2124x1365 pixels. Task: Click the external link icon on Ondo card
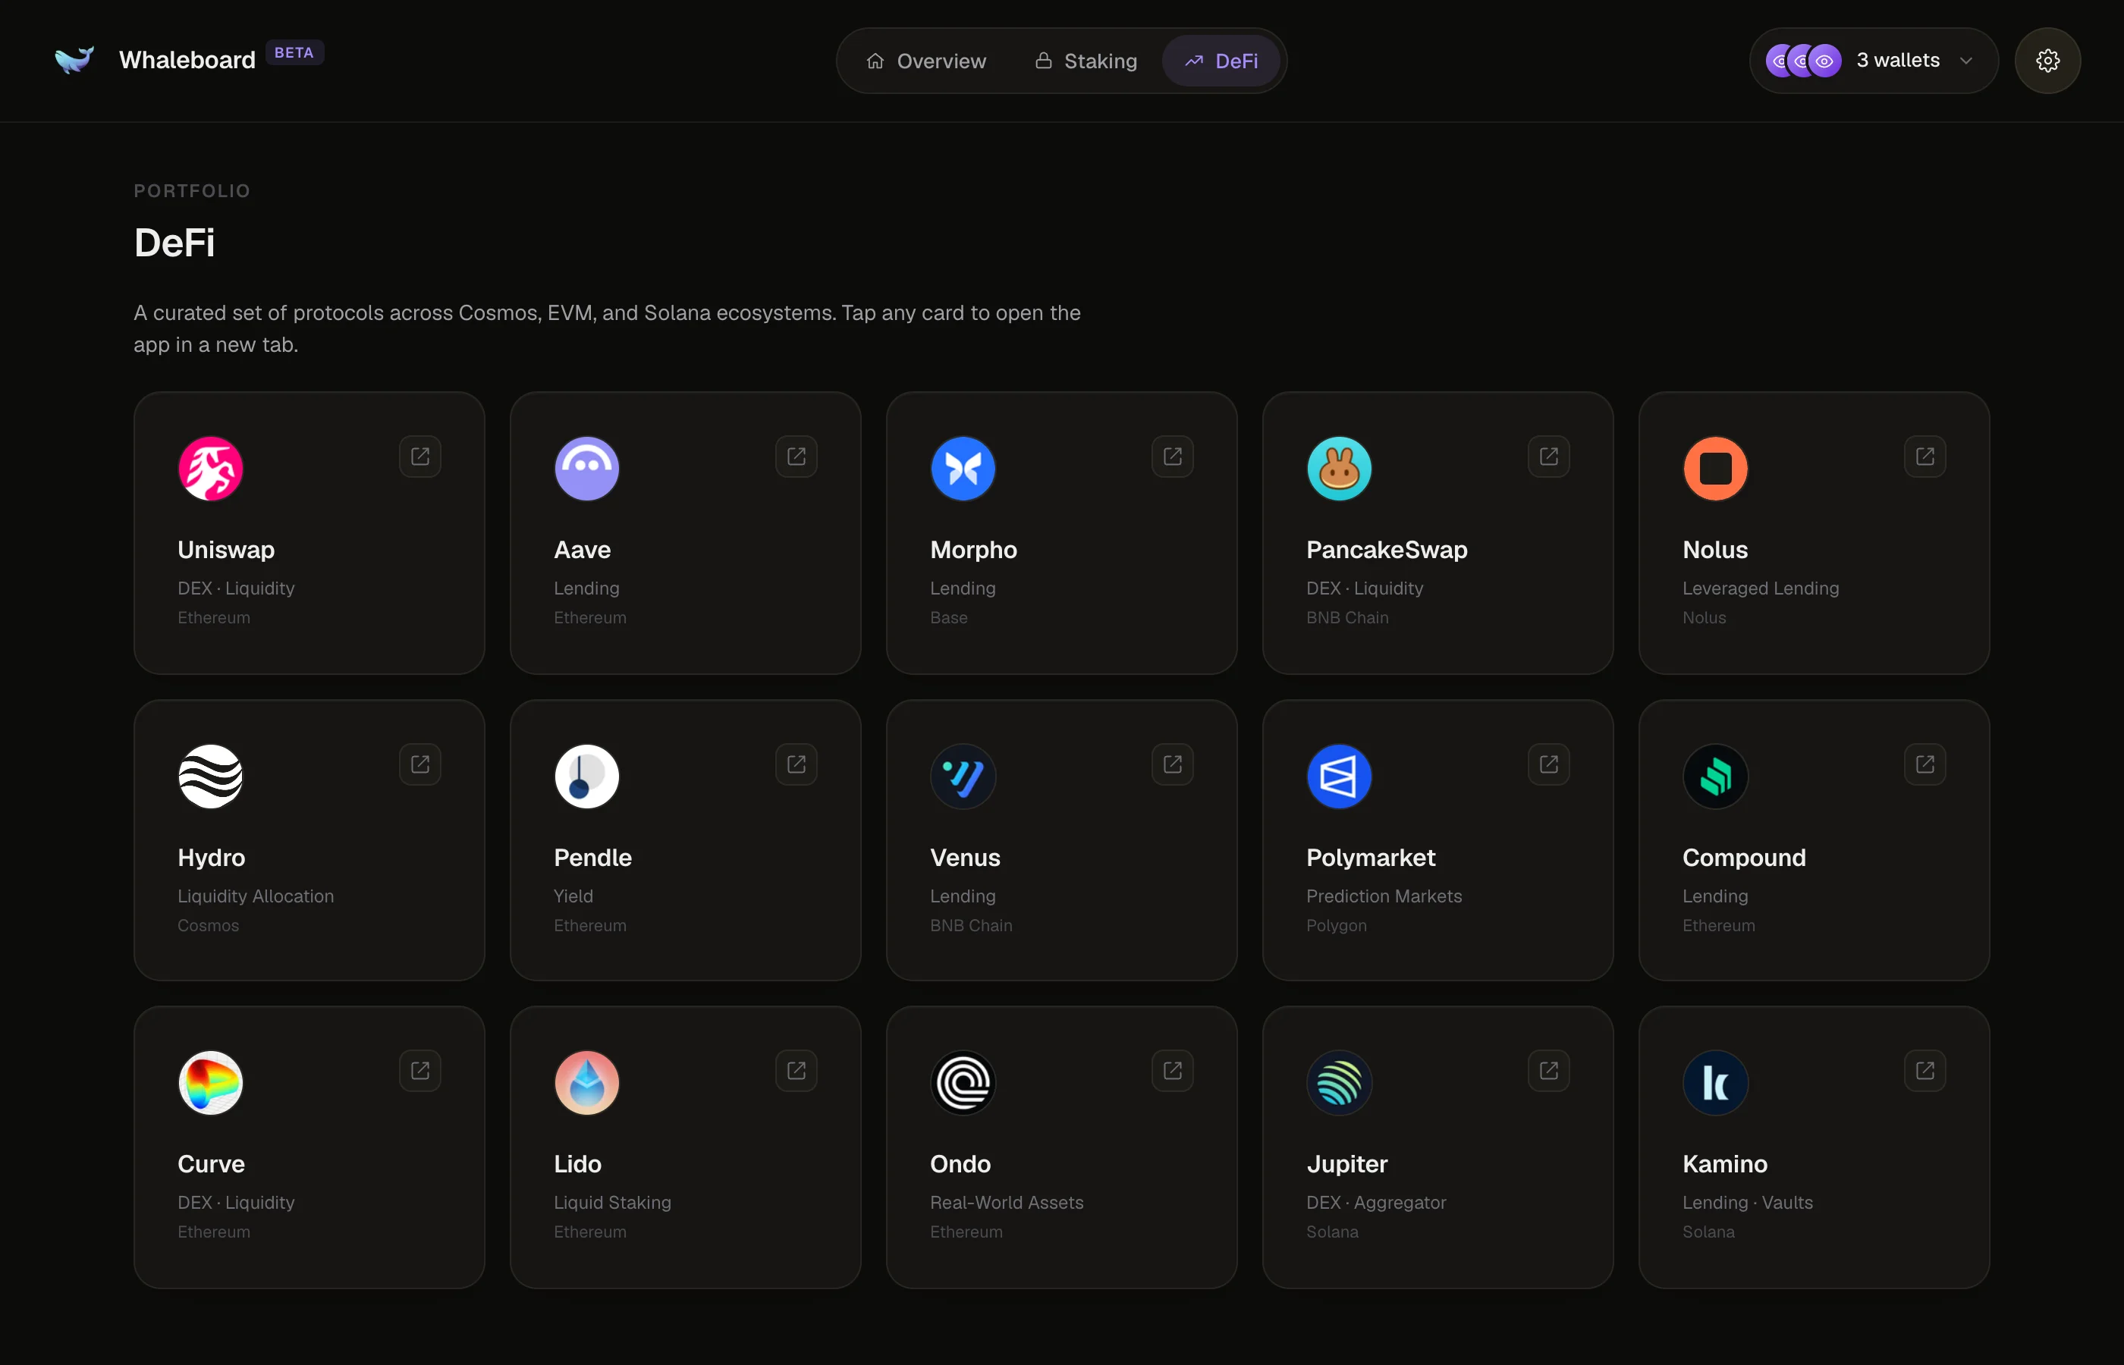pyautogui.click(x=1172, y=1071)
